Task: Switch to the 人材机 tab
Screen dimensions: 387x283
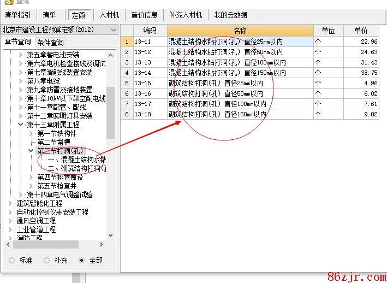Action: click(x=110, y=15)
